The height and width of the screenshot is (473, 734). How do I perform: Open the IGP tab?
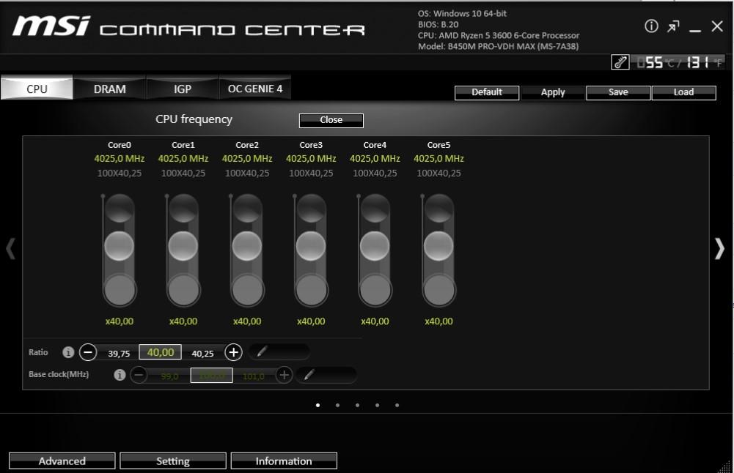[x=183, y=89]
